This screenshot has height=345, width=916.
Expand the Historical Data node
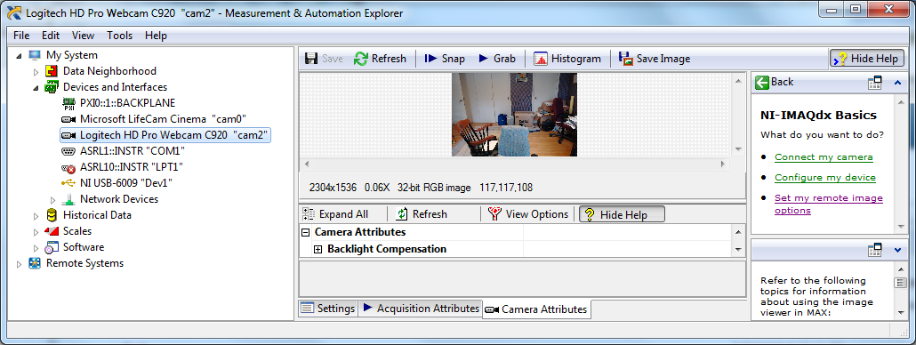pos(36,215)
